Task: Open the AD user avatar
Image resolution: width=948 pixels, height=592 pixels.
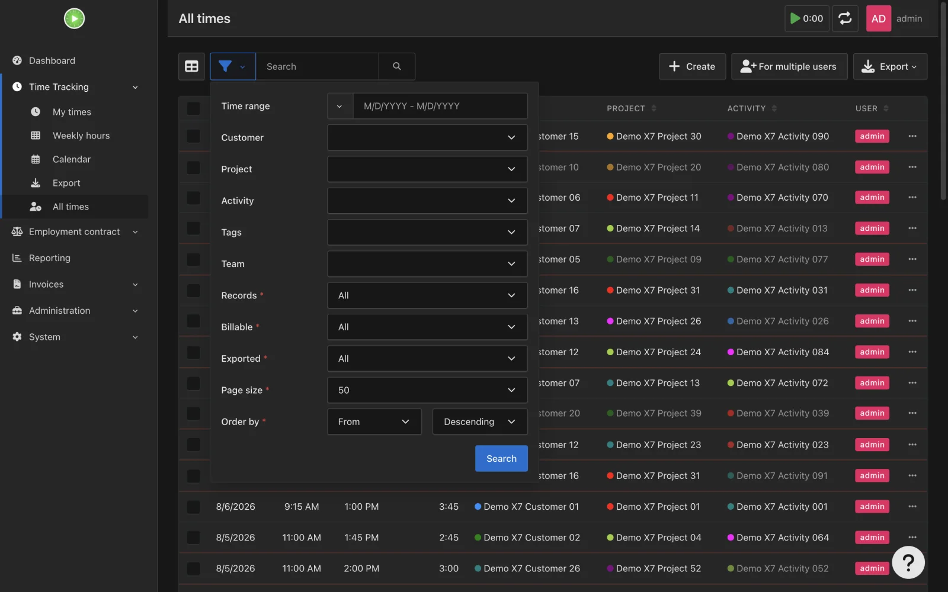Action: 878,18
